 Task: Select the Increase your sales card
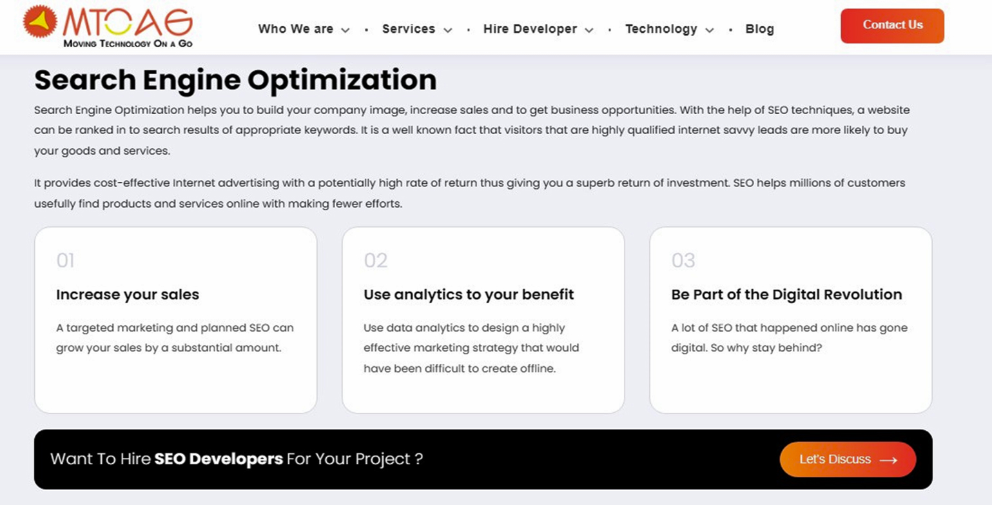coord(175,319)
